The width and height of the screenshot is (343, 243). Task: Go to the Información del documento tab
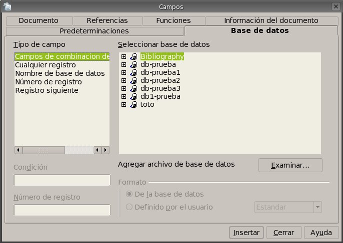[x=271, y=20]
